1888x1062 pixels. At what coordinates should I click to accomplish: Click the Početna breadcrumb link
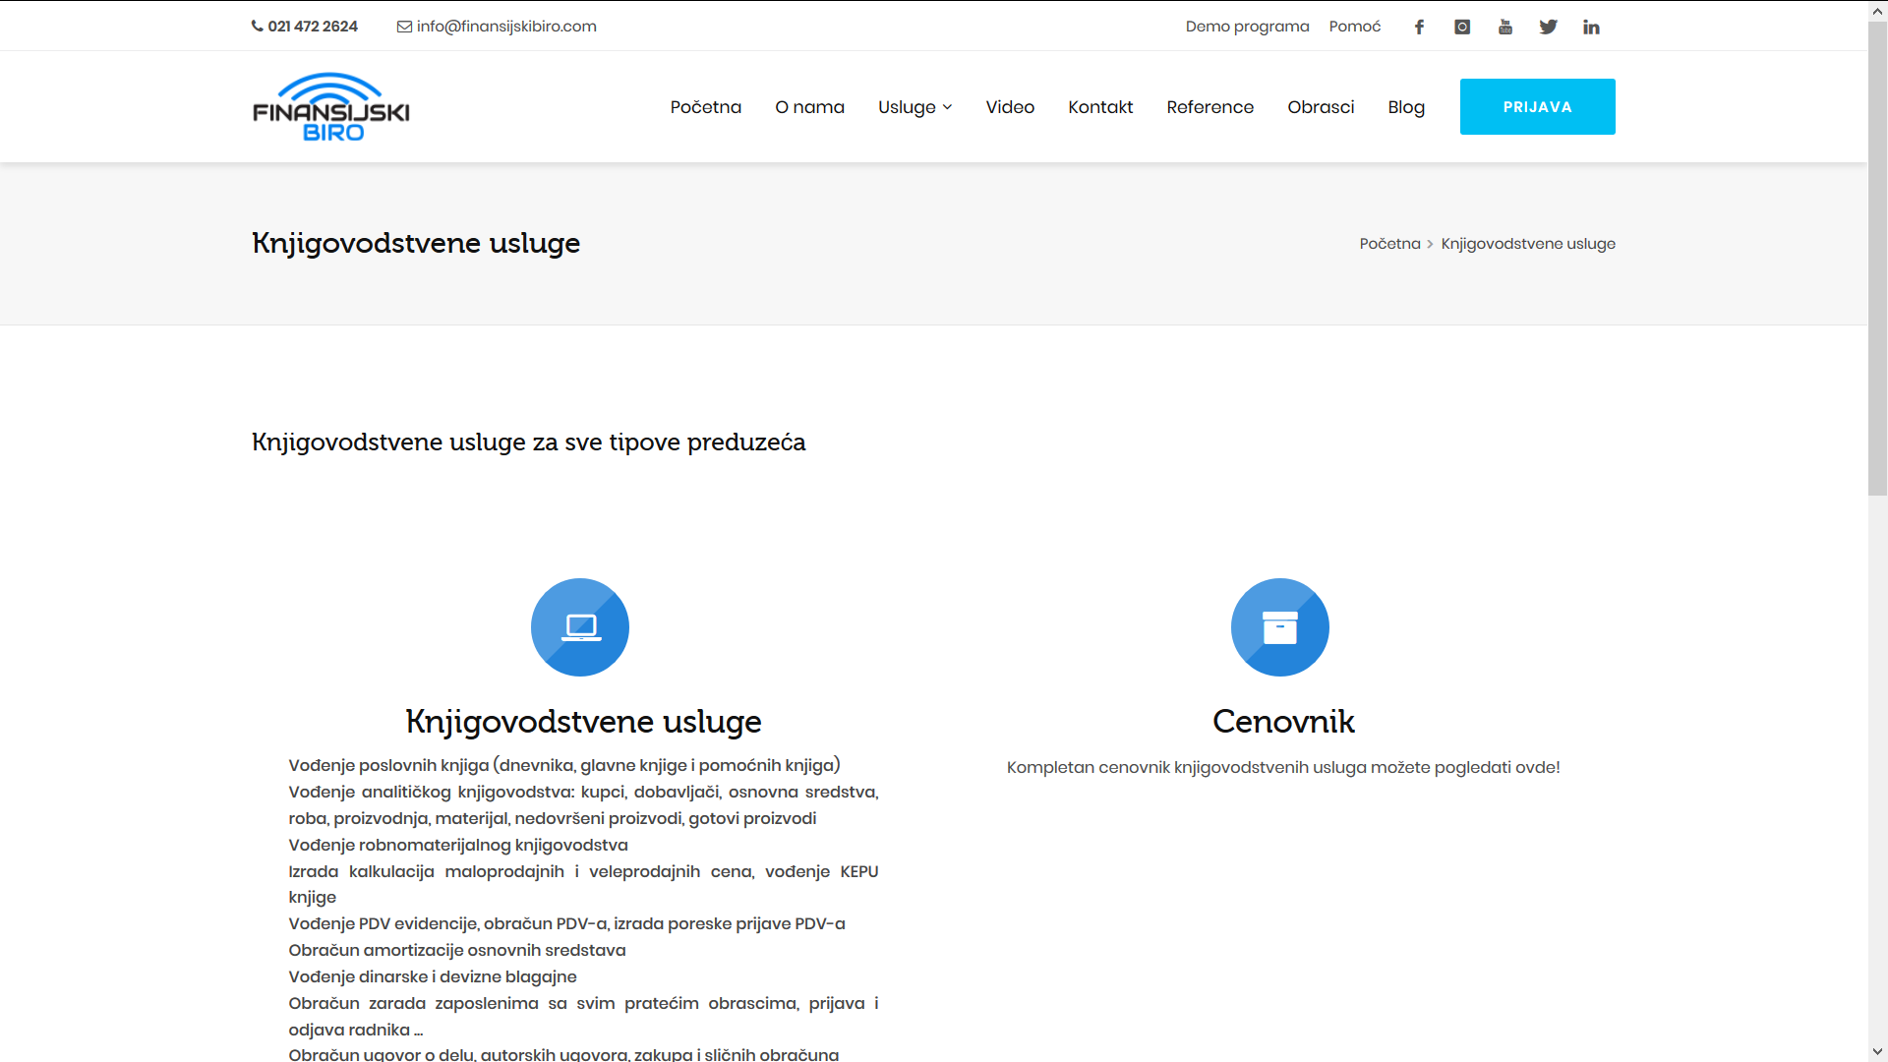point(1389,244)
